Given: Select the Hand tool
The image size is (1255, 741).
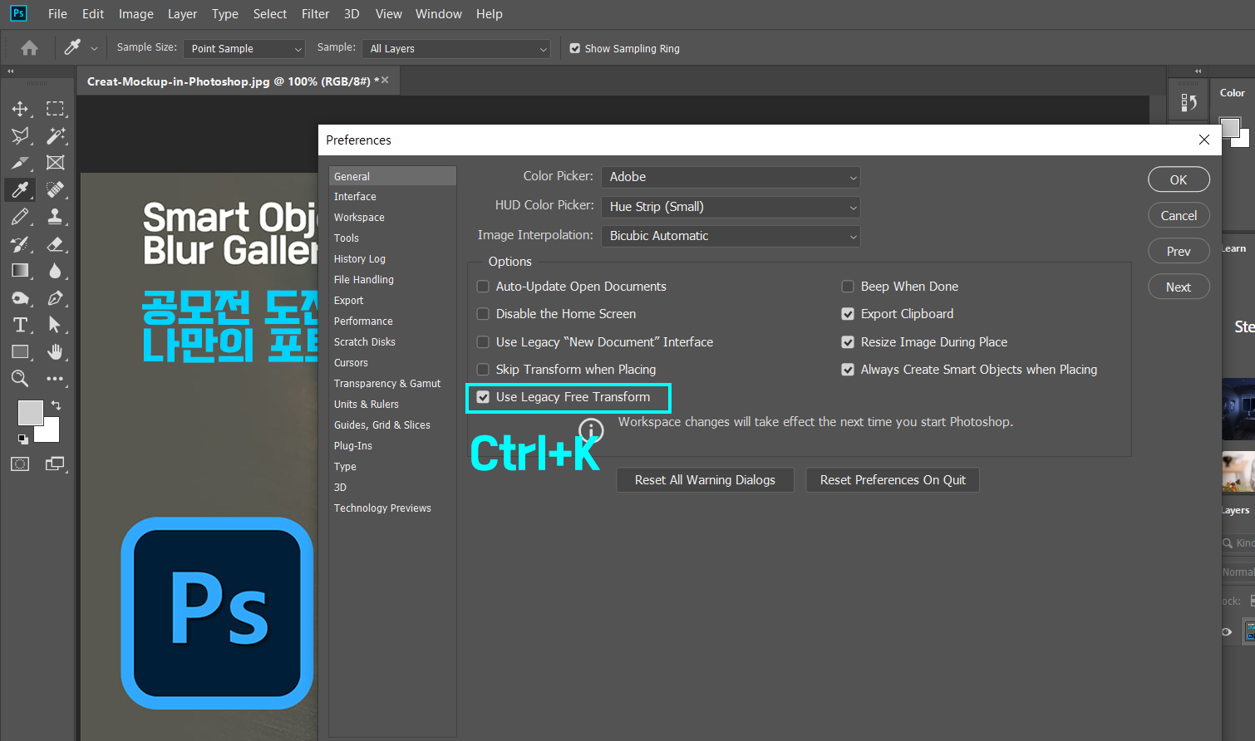Looking at the screenshot, I should pos(55,352).
